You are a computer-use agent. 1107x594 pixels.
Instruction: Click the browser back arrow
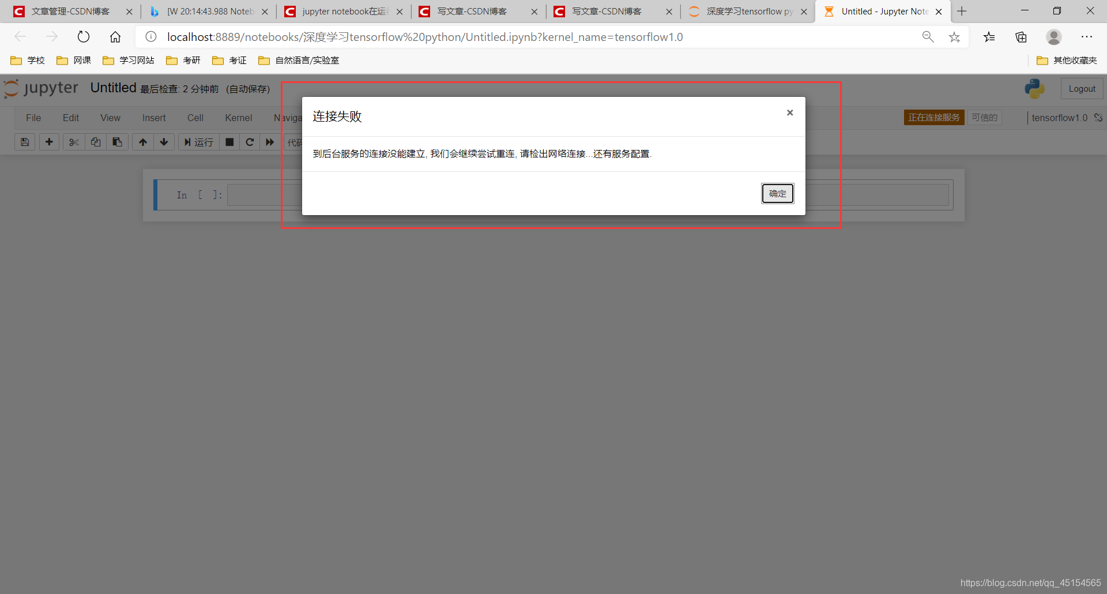(x=21, y=37)
